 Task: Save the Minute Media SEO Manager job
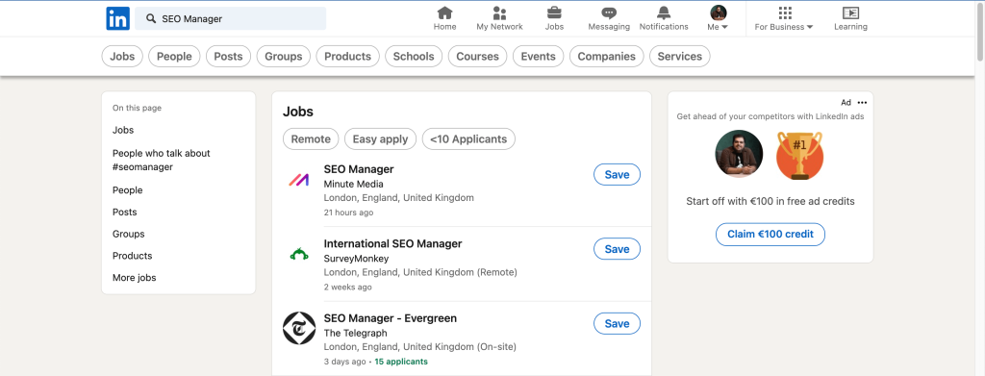617,174
